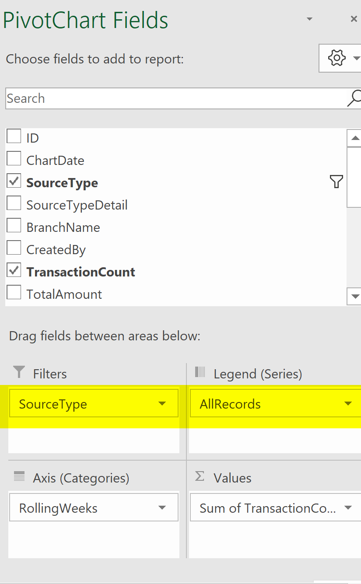Check the ID field checkbox
The image size is (361, 584).
coord(14,136)
